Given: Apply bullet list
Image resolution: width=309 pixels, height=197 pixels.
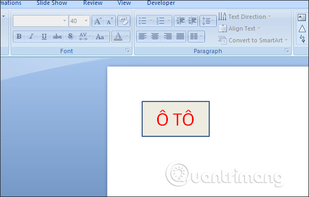Looking at the screenshot, I should point(143,21).
